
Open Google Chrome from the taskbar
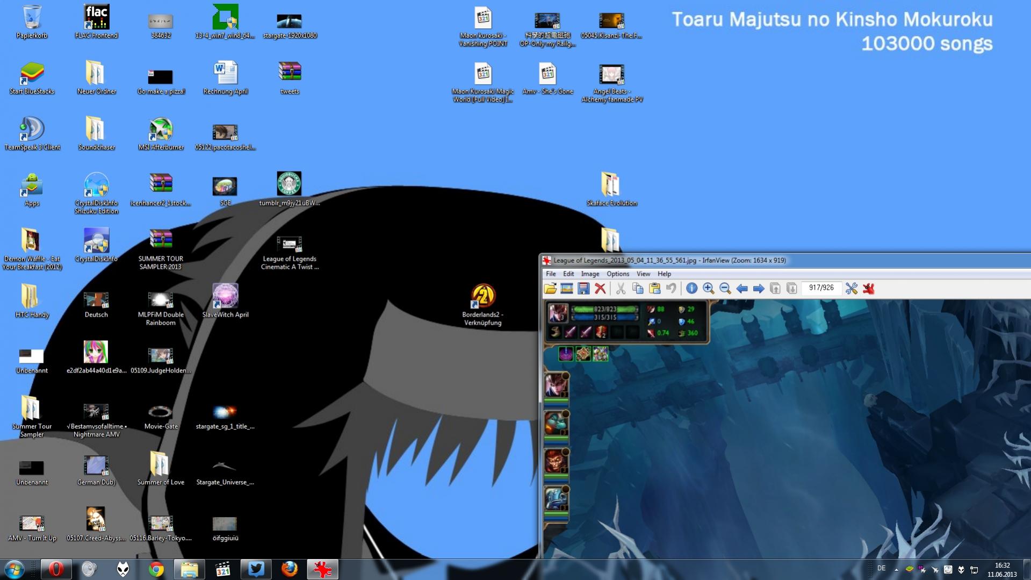pos(156,569)
